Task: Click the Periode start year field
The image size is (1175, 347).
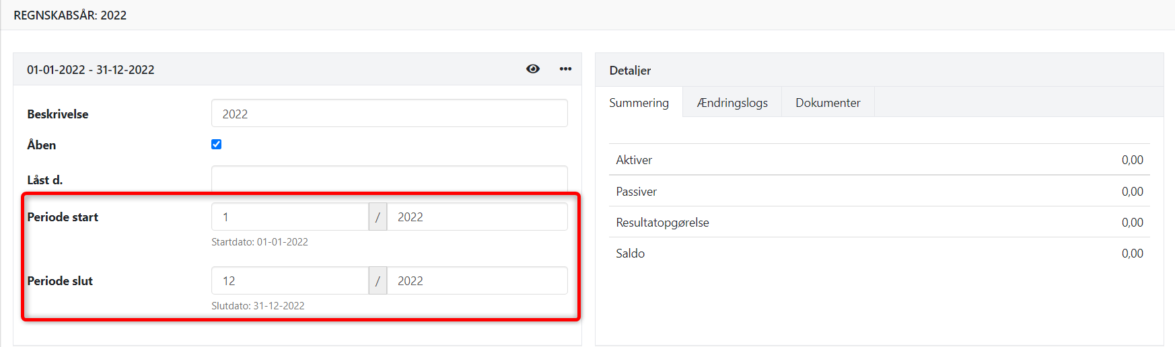Action: tap(476, 217)
